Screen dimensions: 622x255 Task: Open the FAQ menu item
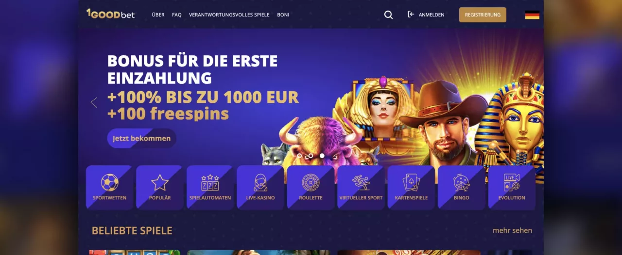177,15
